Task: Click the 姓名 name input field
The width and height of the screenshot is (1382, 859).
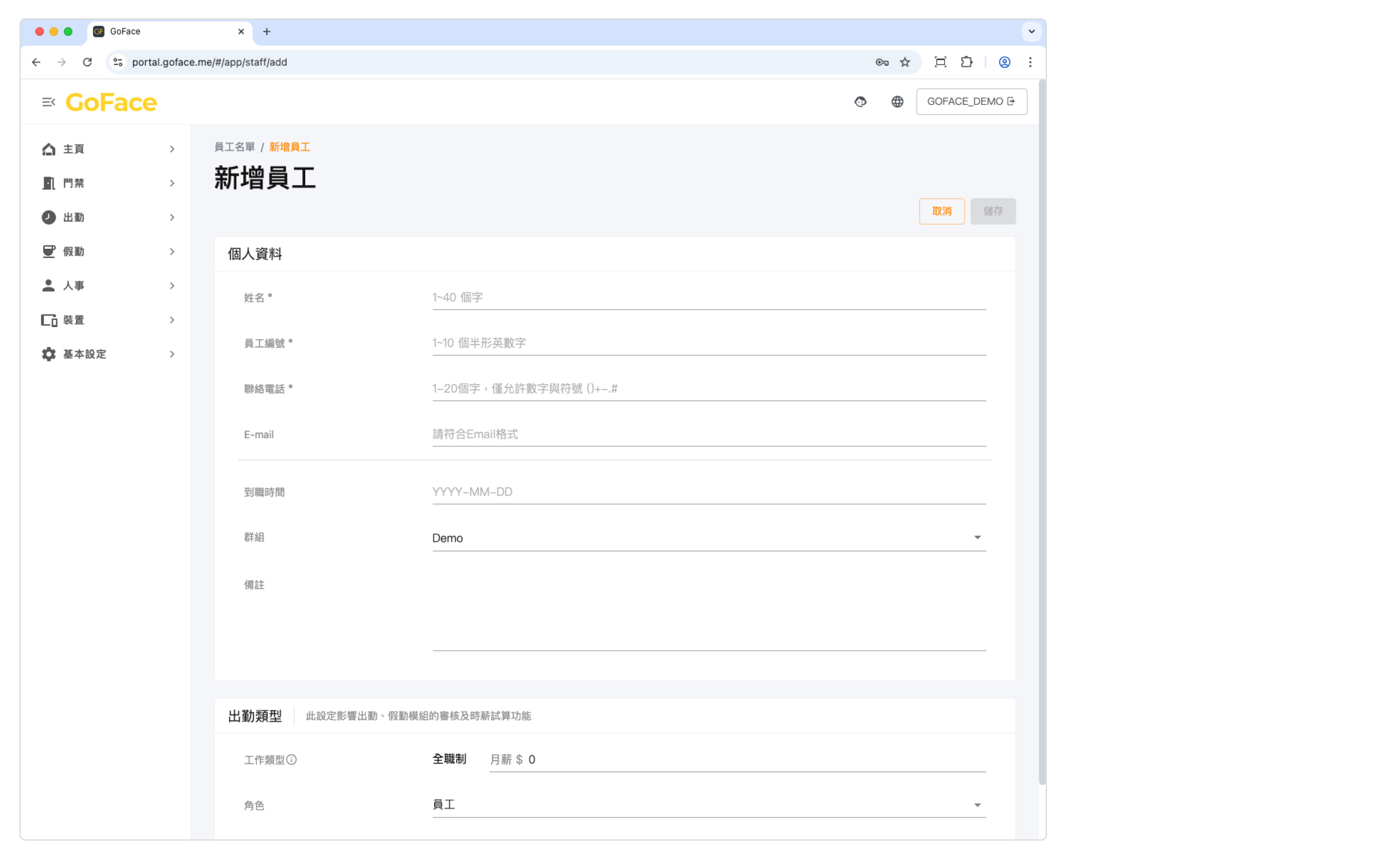Action: coord(708,298)
